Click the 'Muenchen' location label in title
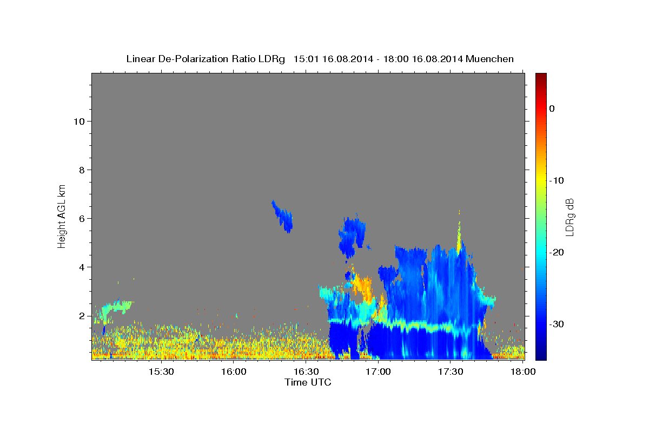 (x=490, y=59)
